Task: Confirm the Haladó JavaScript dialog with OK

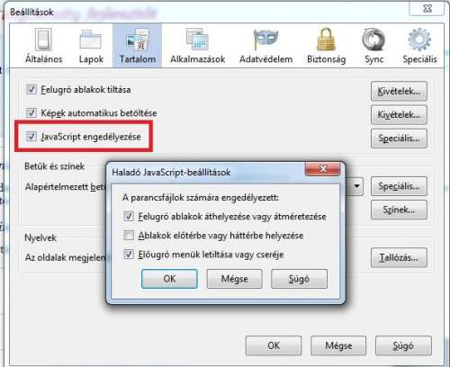Action: point(169,279)
